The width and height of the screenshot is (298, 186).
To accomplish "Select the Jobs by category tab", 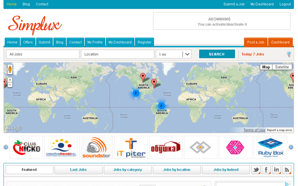I will [128, 170].
